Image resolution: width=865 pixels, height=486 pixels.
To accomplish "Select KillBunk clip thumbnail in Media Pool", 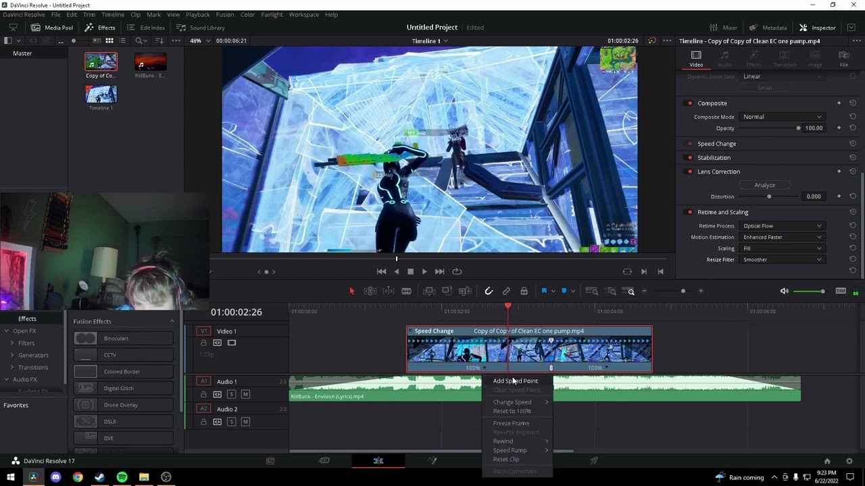I will click(150, 62).
